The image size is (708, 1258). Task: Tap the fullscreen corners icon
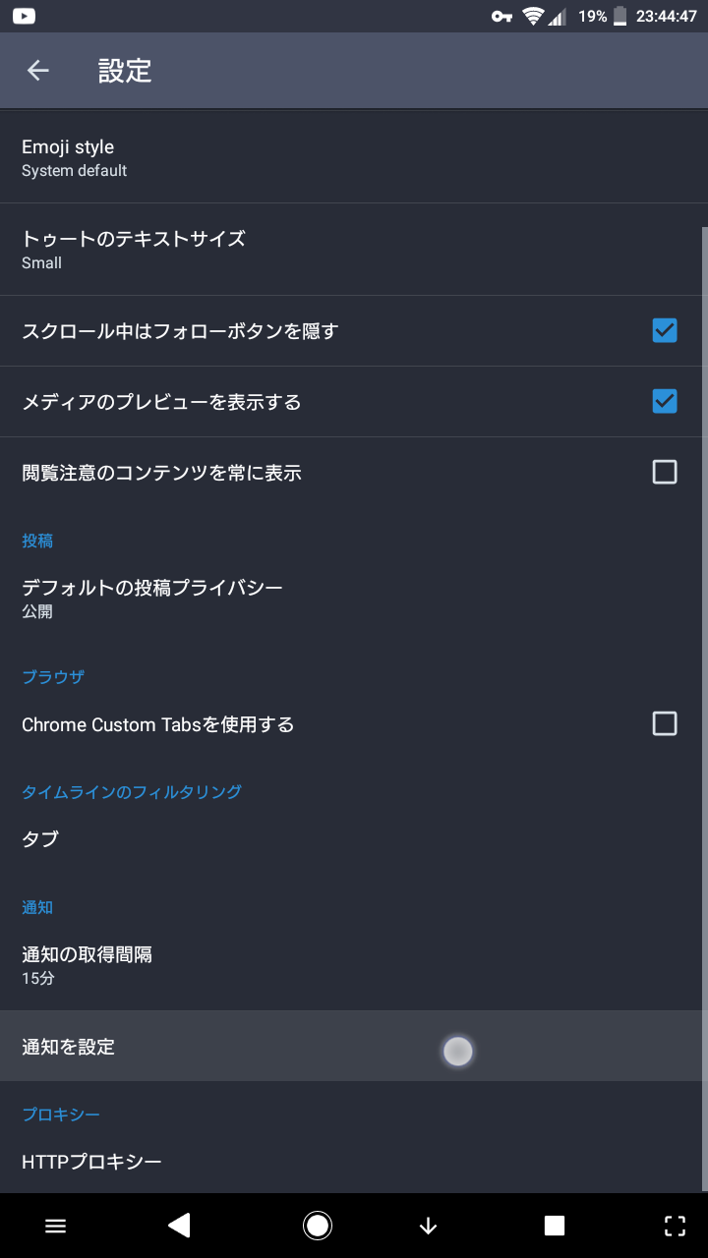tap(675, 1226)
